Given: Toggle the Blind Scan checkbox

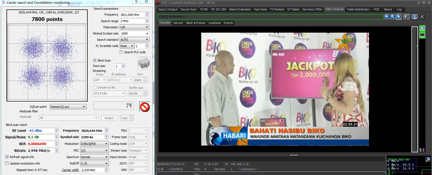Looking at the screenshot, I should point(95,60).
